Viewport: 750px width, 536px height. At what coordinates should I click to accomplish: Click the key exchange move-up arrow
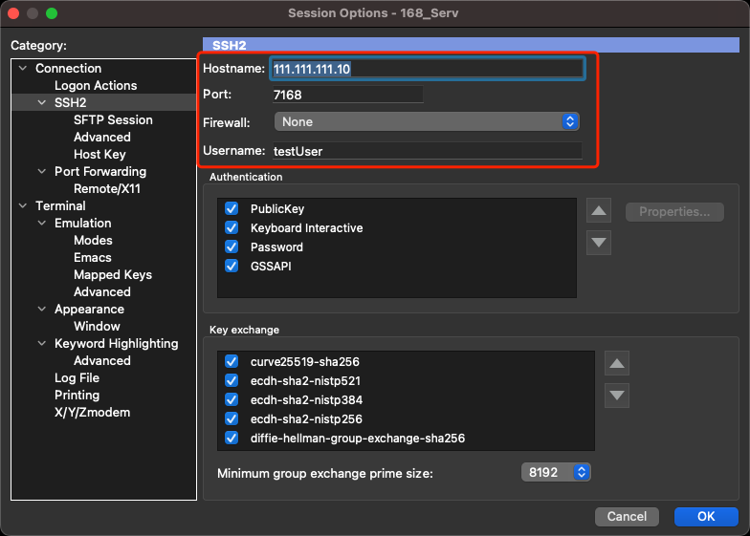tap(618, 363)
